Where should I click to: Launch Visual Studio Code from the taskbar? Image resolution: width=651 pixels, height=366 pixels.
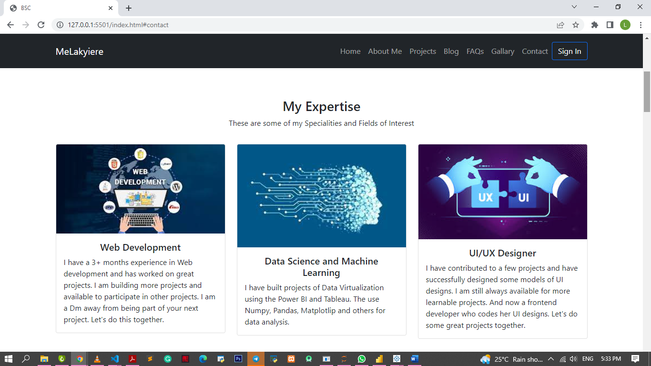(114, 358)
